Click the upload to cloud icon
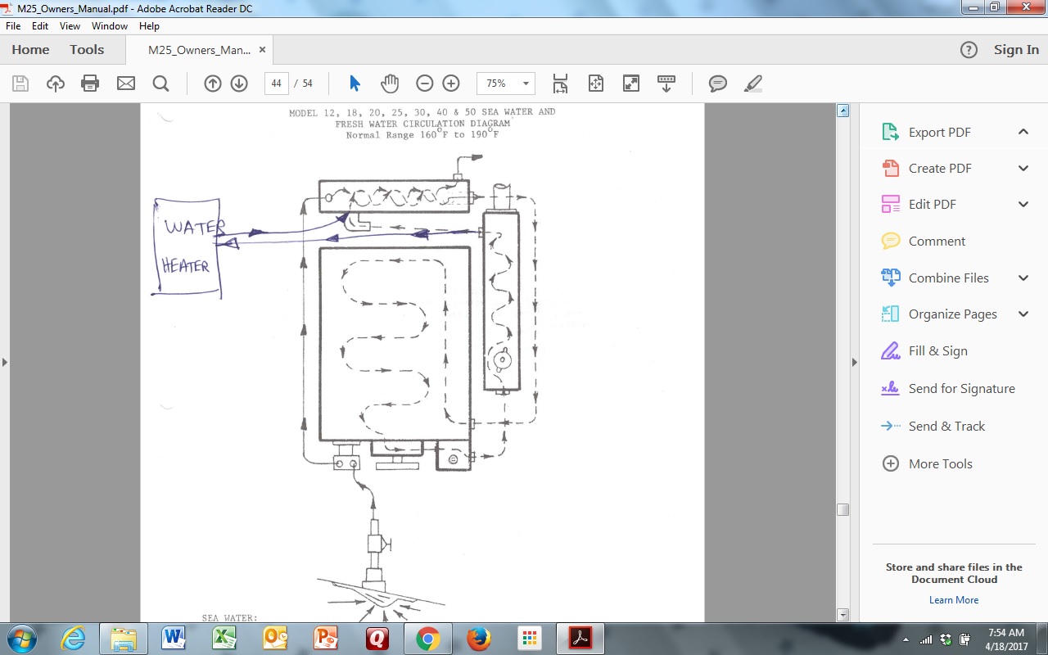Image resolution: width=1048 pixels, height=655 pixels. pyautogui.click(x=56, y=83)
